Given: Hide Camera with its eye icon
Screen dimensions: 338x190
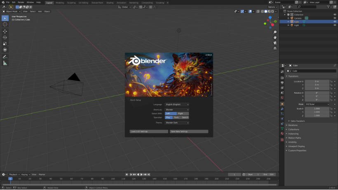Looking at the screenshot, I should pyautogui.click(x=335, y=18).
